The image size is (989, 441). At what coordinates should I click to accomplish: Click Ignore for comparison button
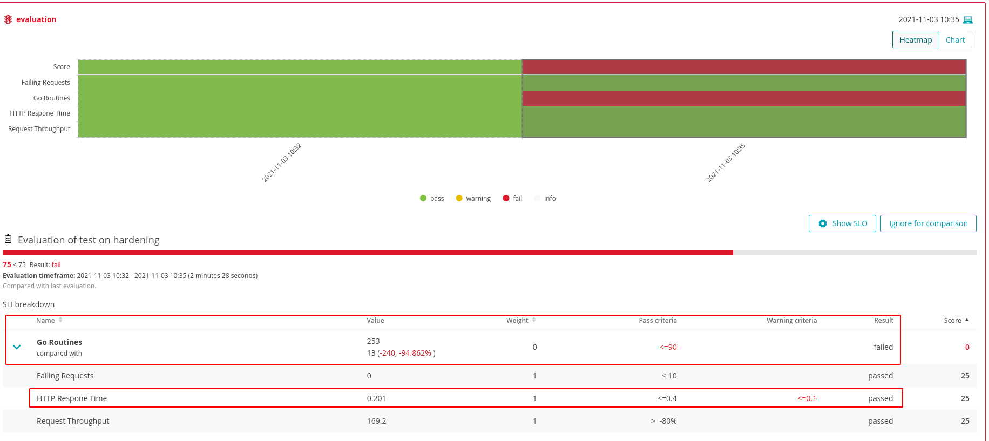click(928, 223)
